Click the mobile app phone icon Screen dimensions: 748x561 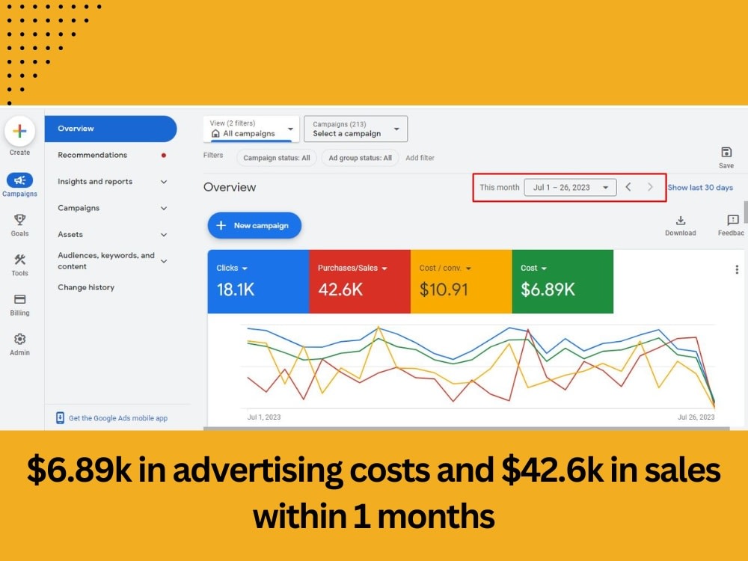click(60, 418)
